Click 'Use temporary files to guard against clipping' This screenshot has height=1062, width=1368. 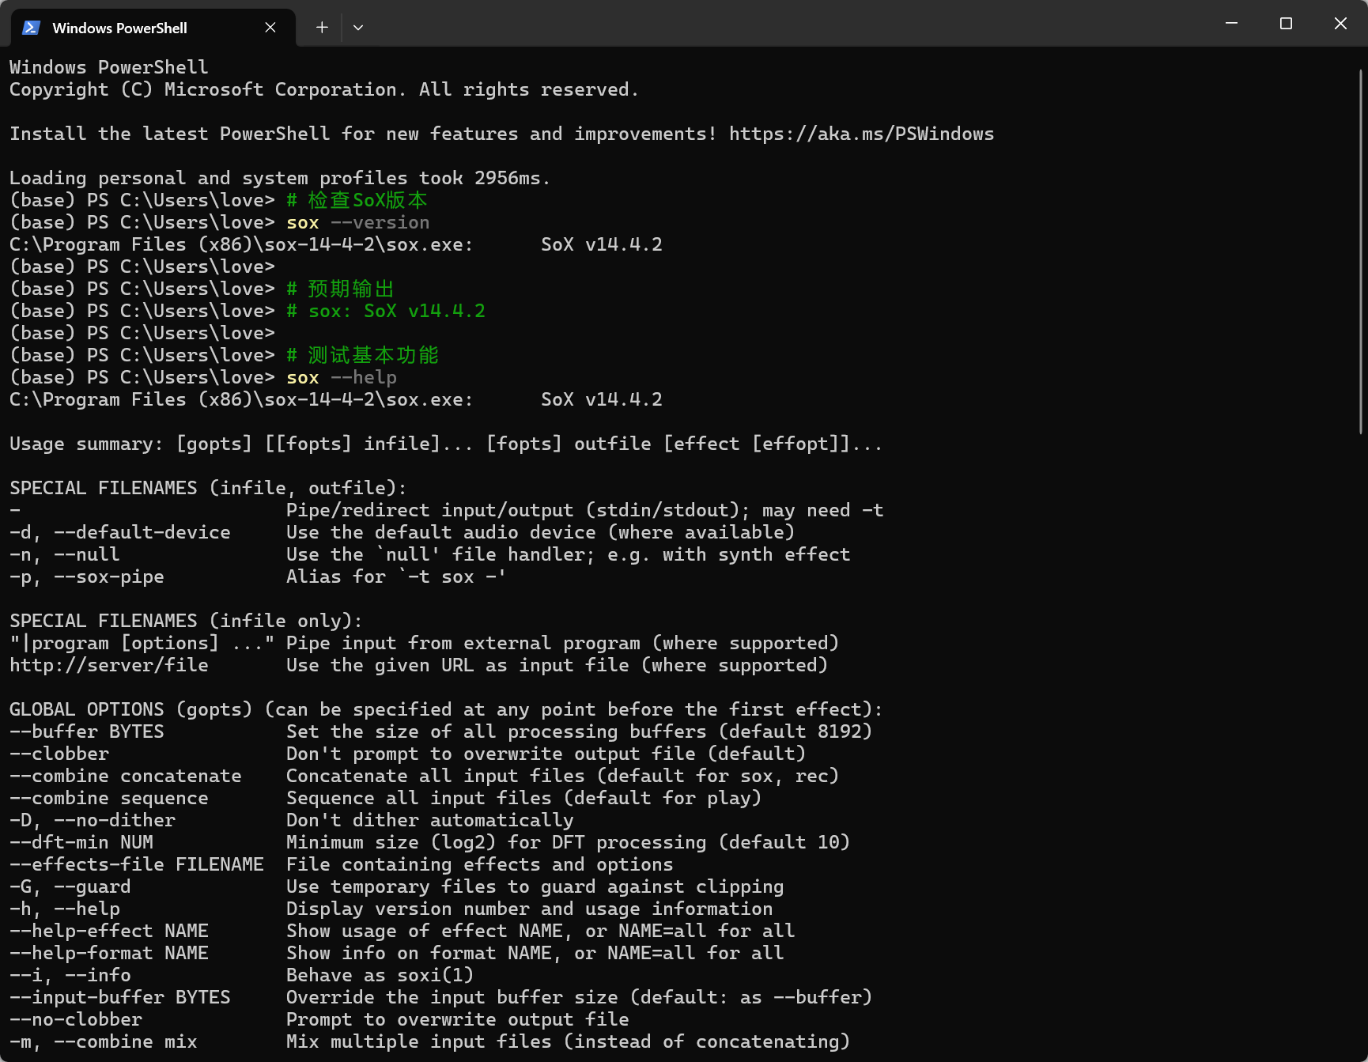[x=535, y=886]
